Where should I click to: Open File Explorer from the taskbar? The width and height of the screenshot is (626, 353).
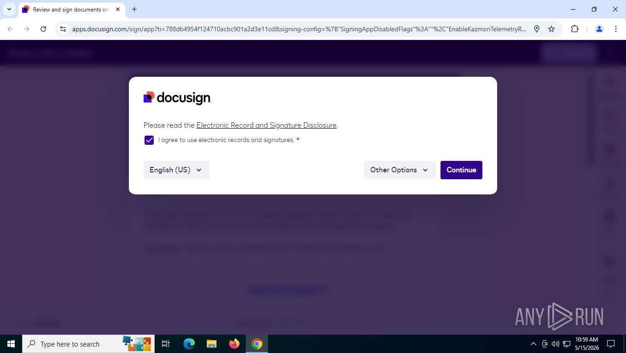coord(211,344)
